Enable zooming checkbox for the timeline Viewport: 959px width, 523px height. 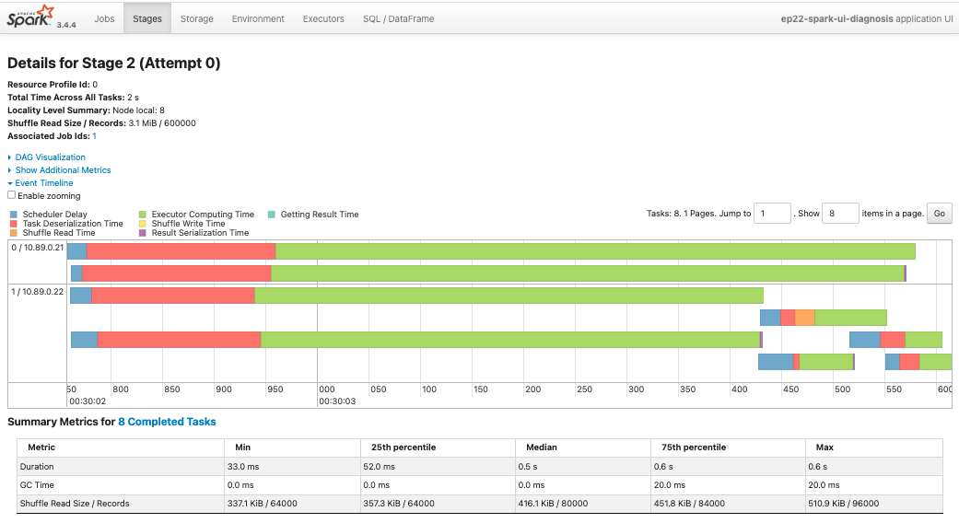pyautogui.click(x=11, y=195)
